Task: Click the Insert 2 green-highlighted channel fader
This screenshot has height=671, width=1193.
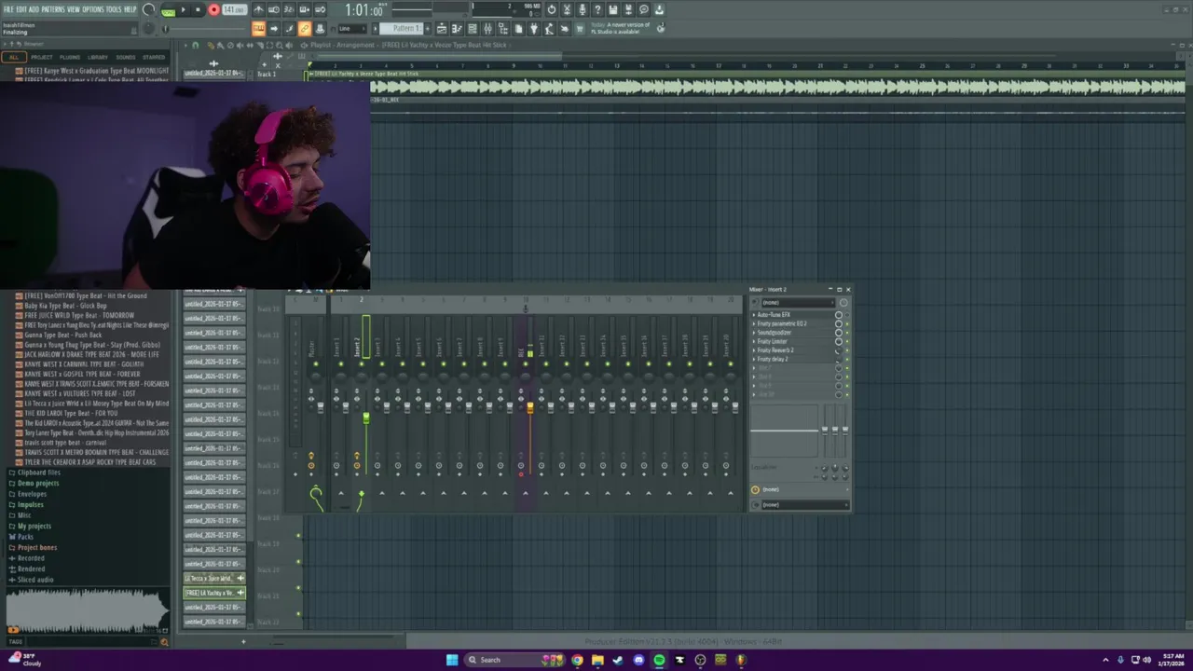Action: (x=366, y=418)
